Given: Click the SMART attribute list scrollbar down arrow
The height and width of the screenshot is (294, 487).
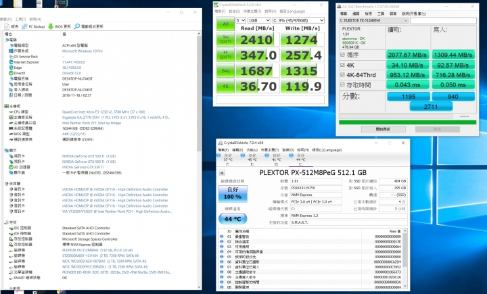Looking at the screenshot, I should [x=404, y=287].
